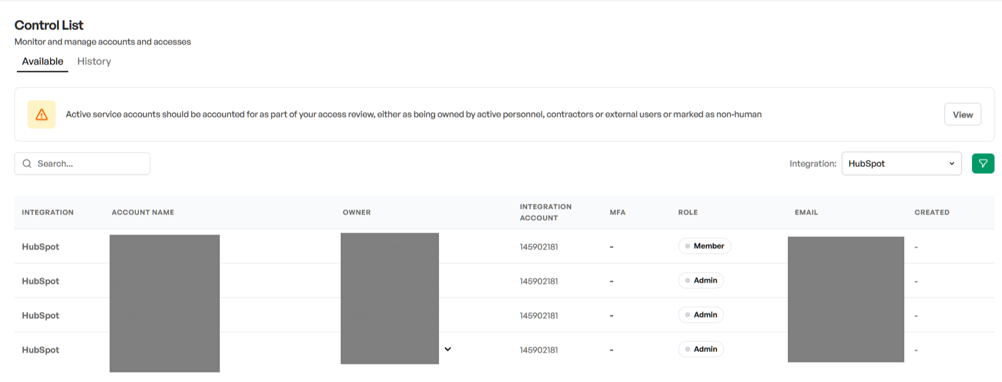Click the MFA column header
Viewport: 1002px width, 382px height.
click(x=617, y=213)
